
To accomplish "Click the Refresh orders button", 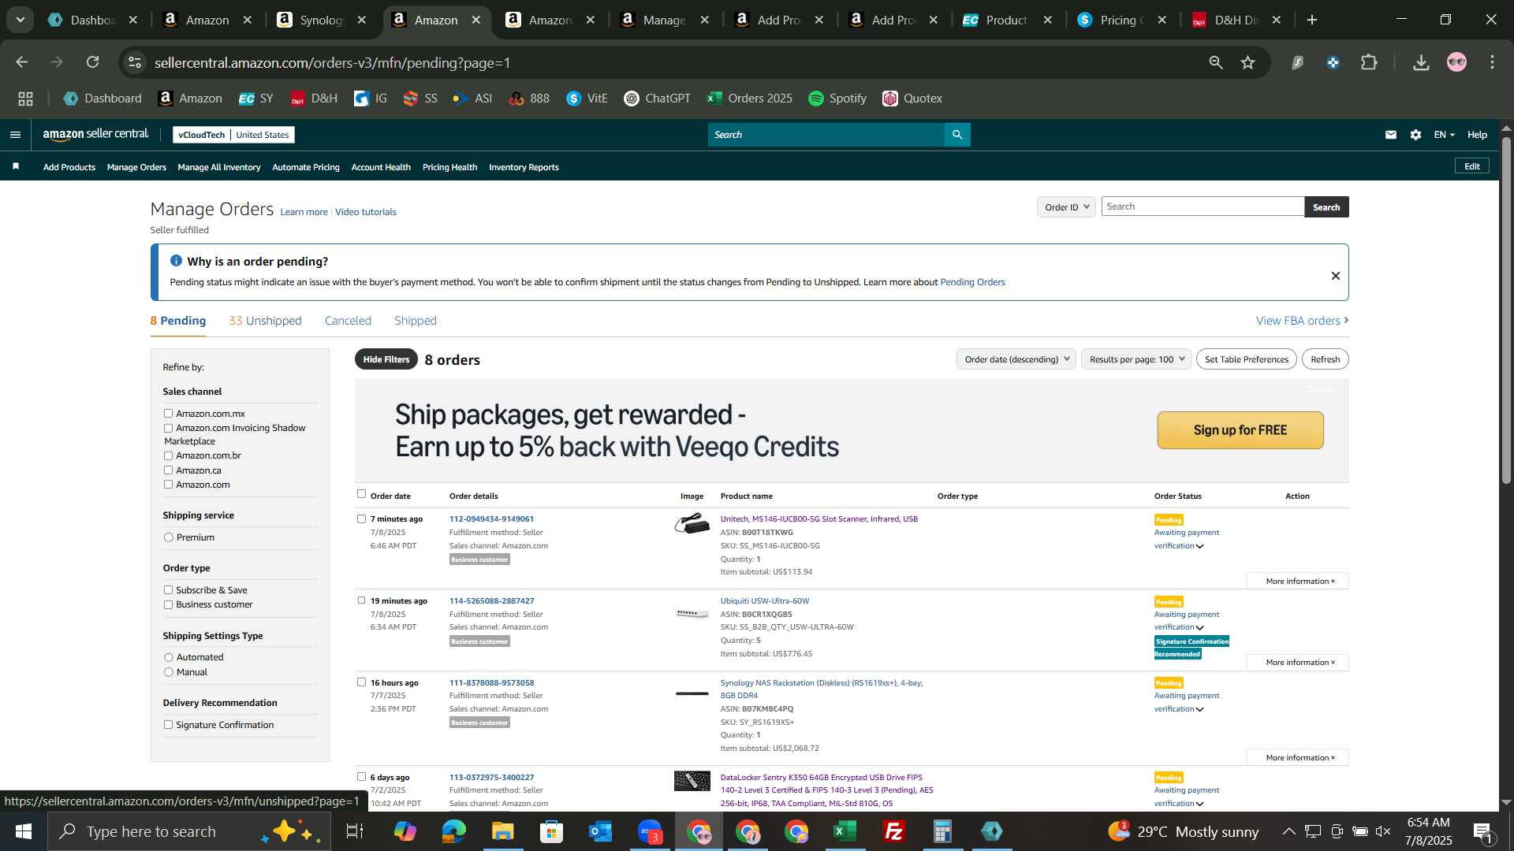I will 1325,359.
